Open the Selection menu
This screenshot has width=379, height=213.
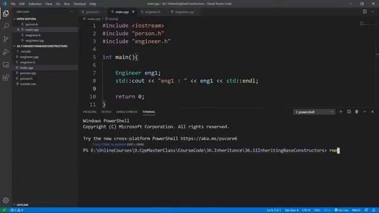coord(35,4)
